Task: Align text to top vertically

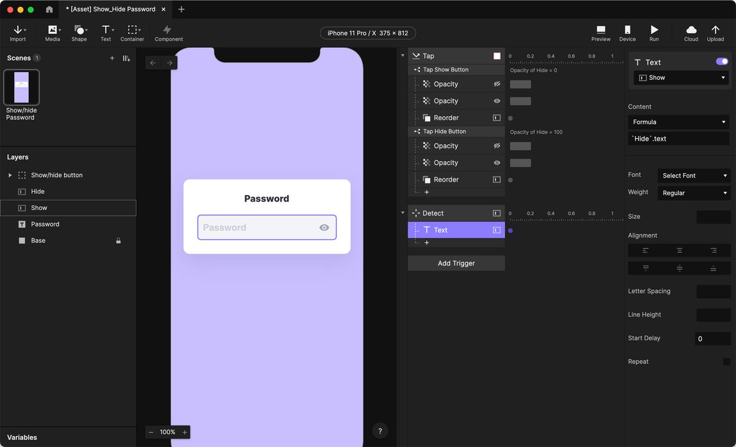Action: pos(645,269)
